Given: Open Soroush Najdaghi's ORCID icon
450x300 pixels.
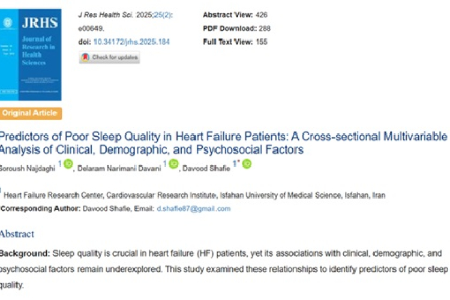Looking at the screenshot, I should (68, 164).
